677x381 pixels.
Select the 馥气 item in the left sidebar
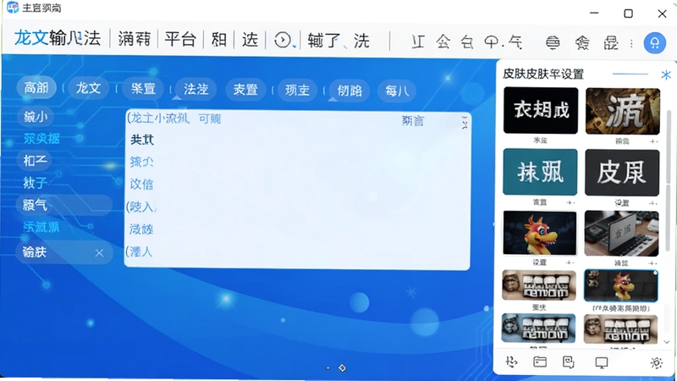point(64,205)
